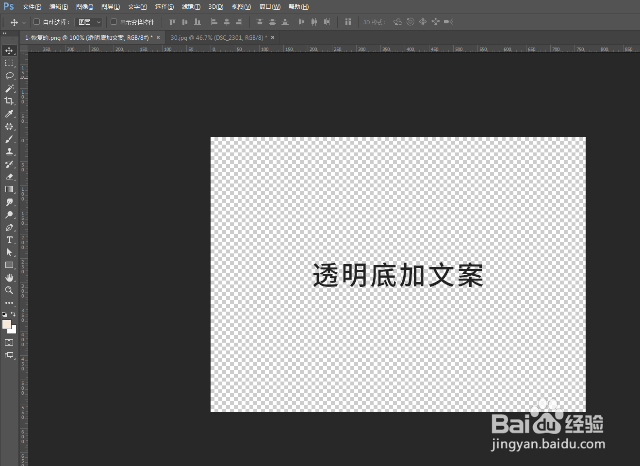Select the Smudge tool
This screenshot has height=466, width=640.
(x=9, y=202)
